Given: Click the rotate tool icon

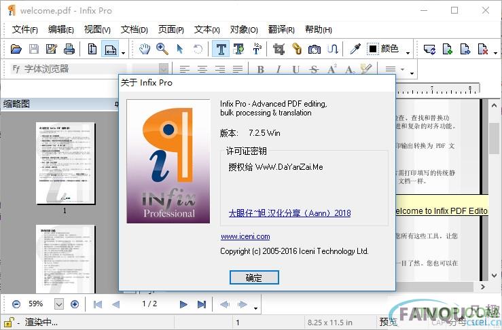Looking at the screenshot, I should tap(198, 50).
